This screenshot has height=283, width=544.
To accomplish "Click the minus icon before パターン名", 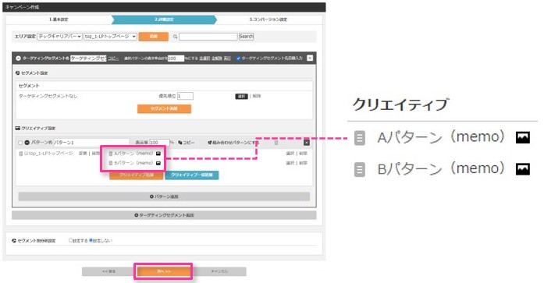I will click(x=27, y=143).
